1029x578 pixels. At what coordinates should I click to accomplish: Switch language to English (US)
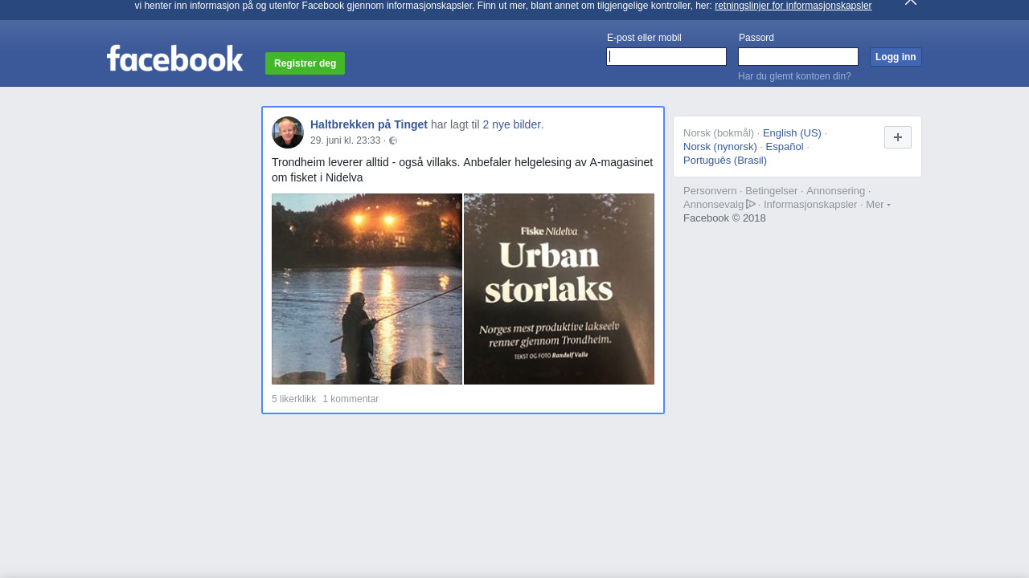pos(792,133)
